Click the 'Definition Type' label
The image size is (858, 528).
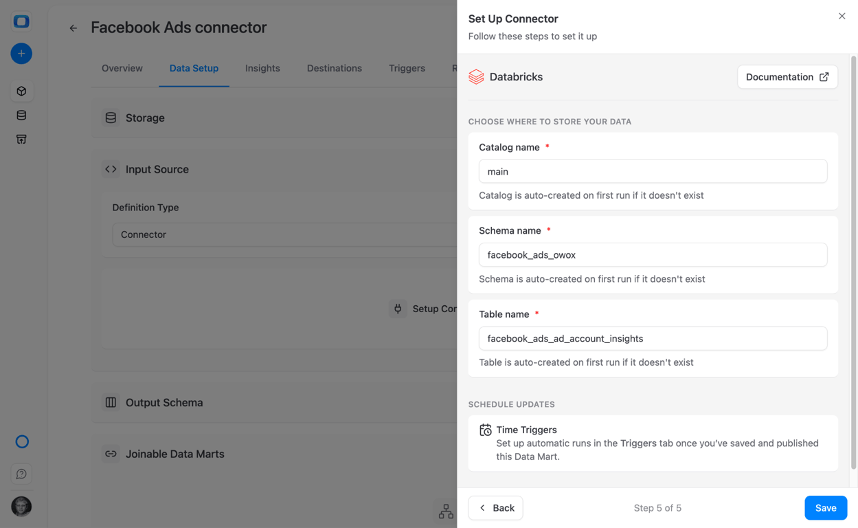(x=146, y=208)
